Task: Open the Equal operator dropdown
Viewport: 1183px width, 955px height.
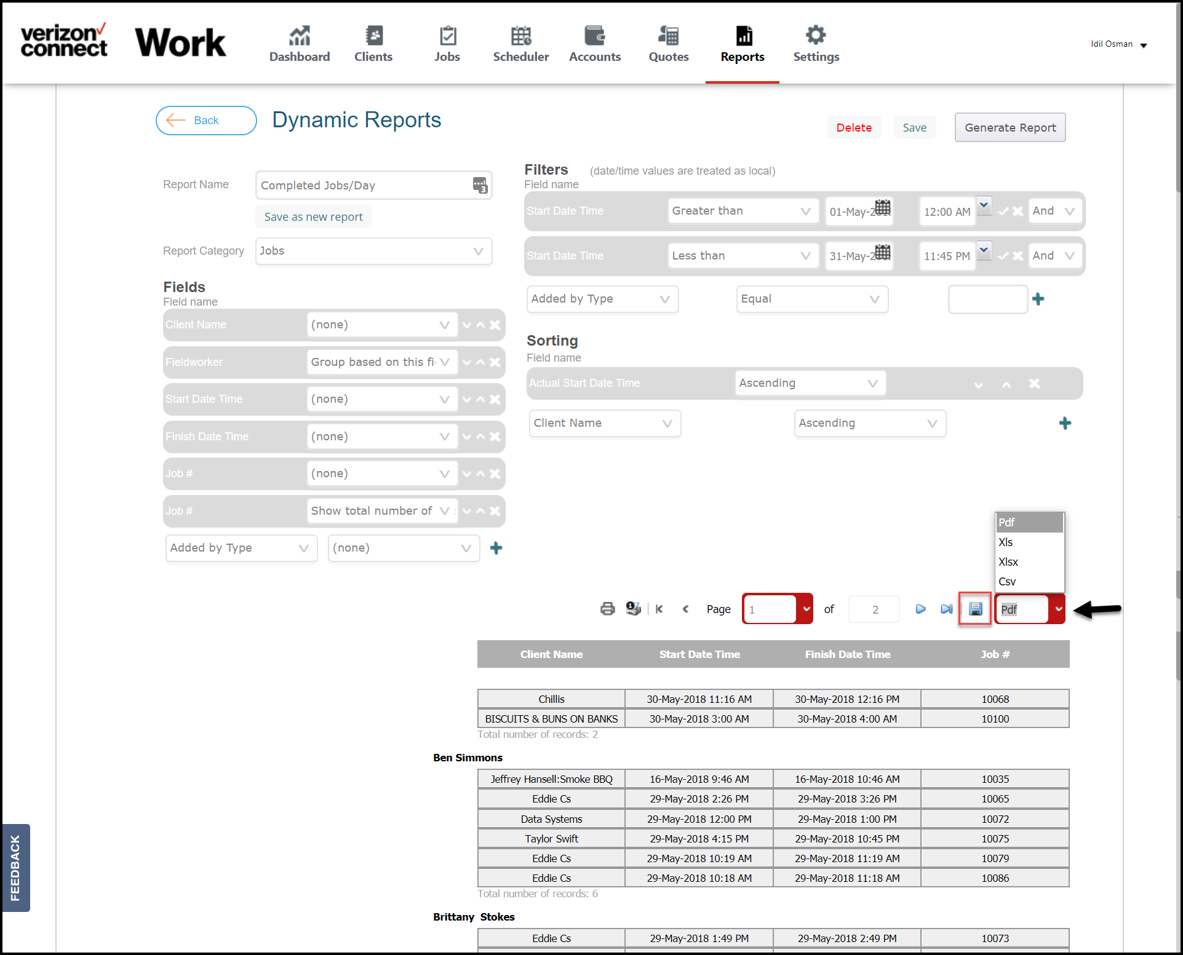Action: [812, 299]
